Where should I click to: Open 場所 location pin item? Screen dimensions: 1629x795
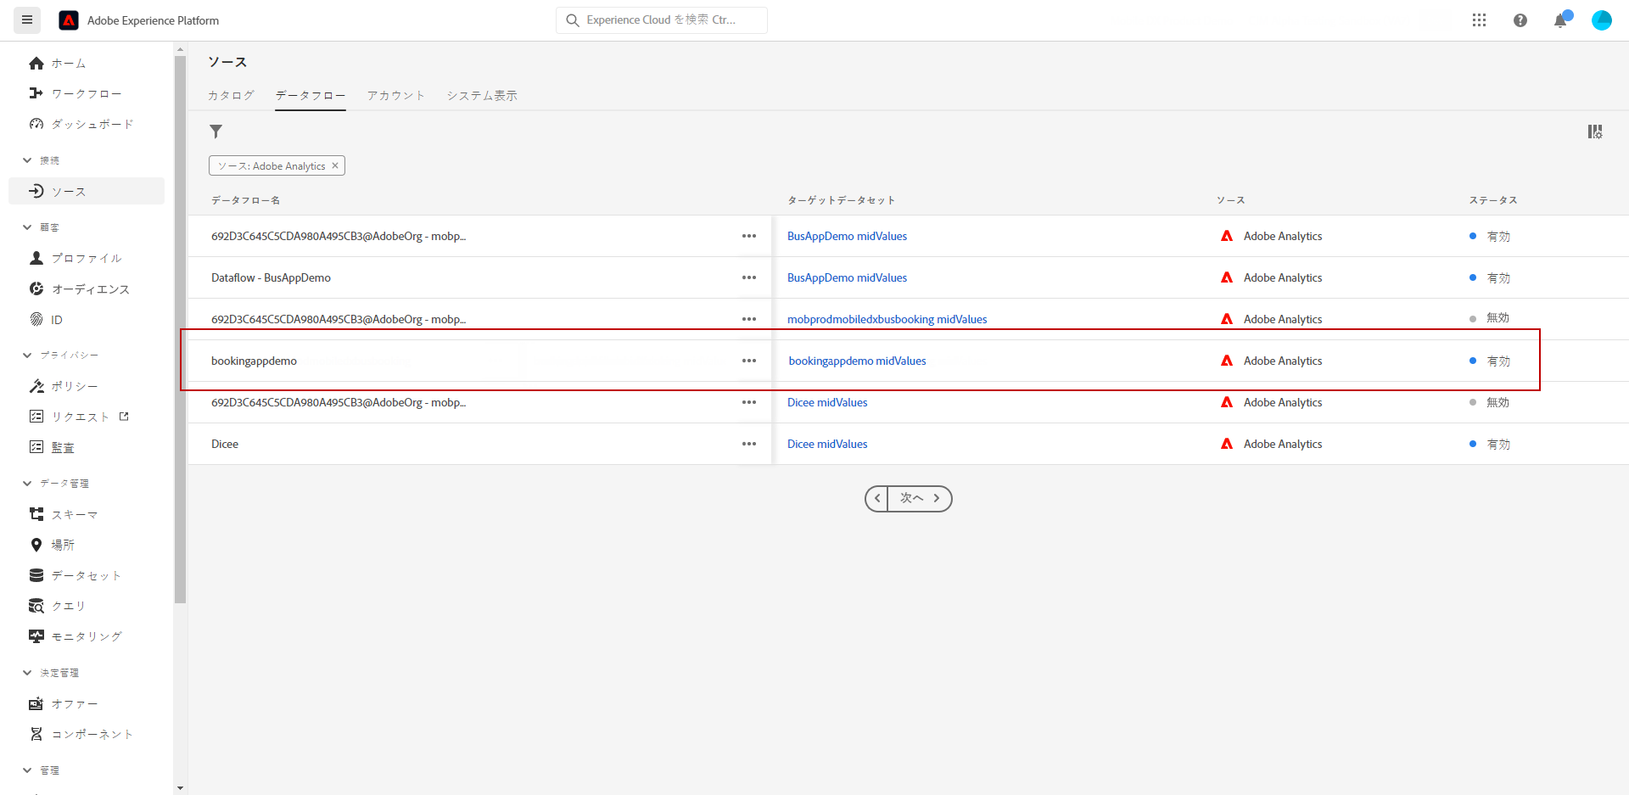click(52, 545)
